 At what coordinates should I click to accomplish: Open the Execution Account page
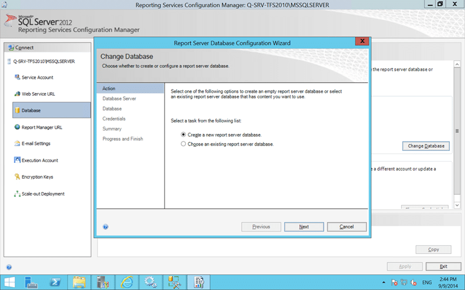[x=40, y=160]
